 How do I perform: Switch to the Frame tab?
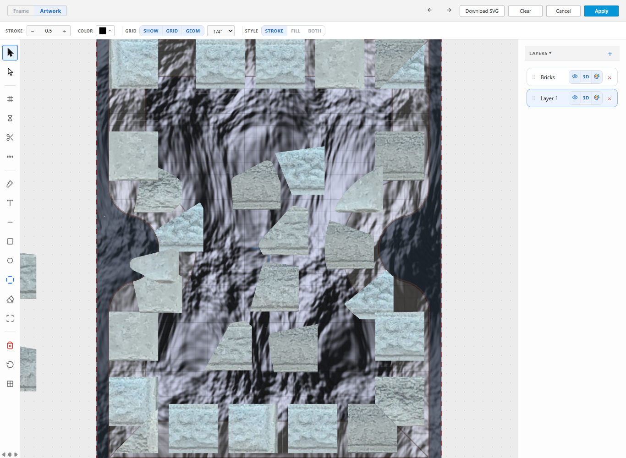[x=21, y=11]
